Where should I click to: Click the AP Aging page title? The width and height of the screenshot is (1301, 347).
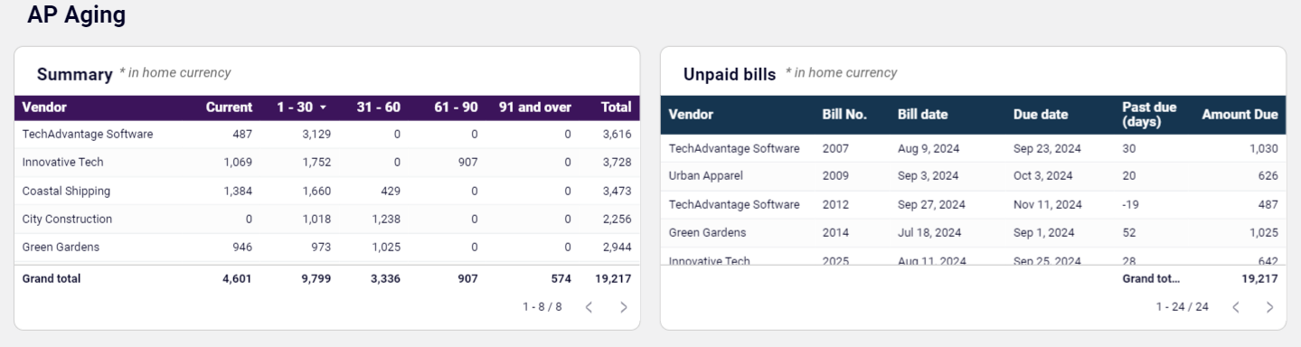pos(76,15)
